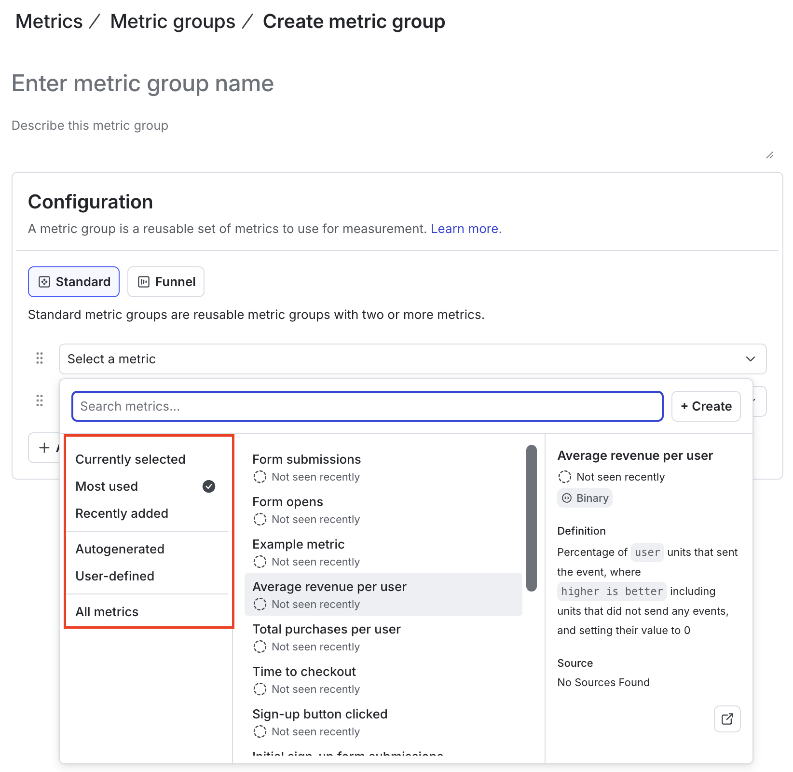Select the Most used filter
The height and width of the screenshot is (772, 793).
click(x=106, y=486)
